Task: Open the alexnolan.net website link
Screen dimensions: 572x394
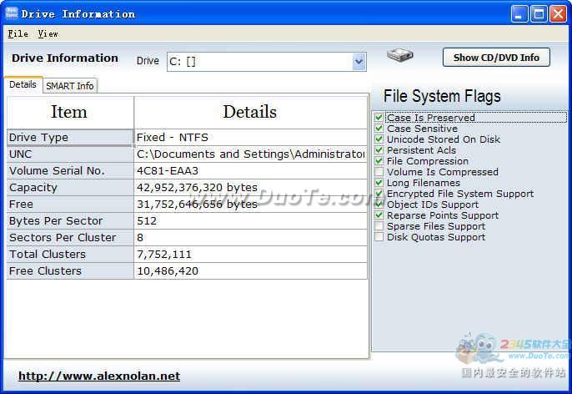Action: (x=99, y=376)
